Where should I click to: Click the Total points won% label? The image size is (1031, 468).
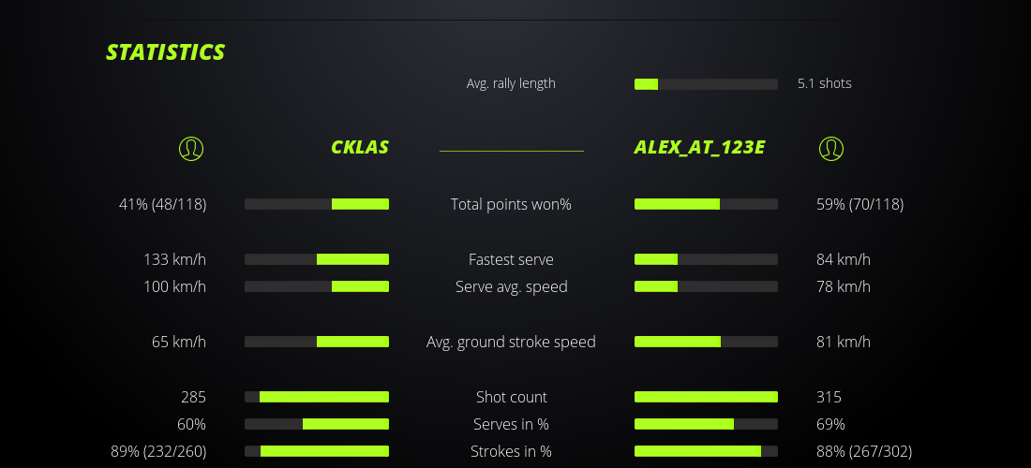[511, 204]
